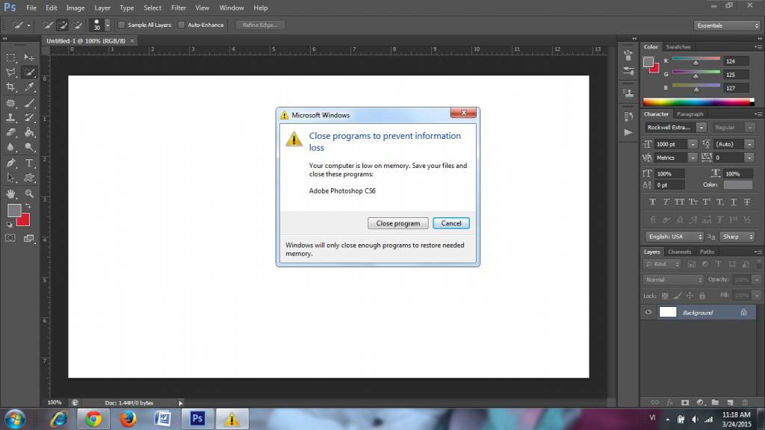765x430 pixels.
Task: Hide the Background layer eye icon
Action: pyautogui.click(x=648, y=313)
